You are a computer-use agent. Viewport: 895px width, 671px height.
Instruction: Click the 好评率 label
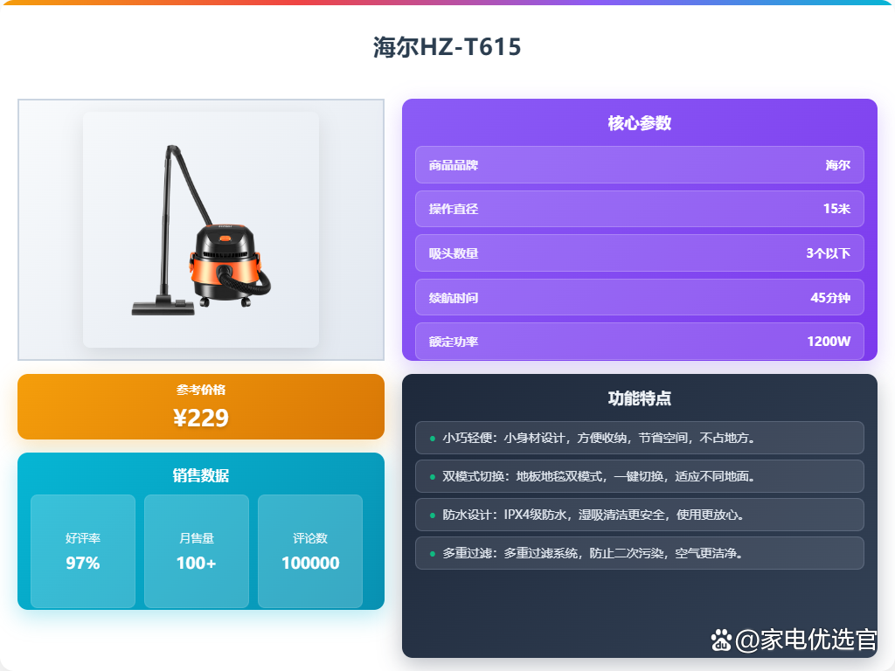(x=83, y=538)
